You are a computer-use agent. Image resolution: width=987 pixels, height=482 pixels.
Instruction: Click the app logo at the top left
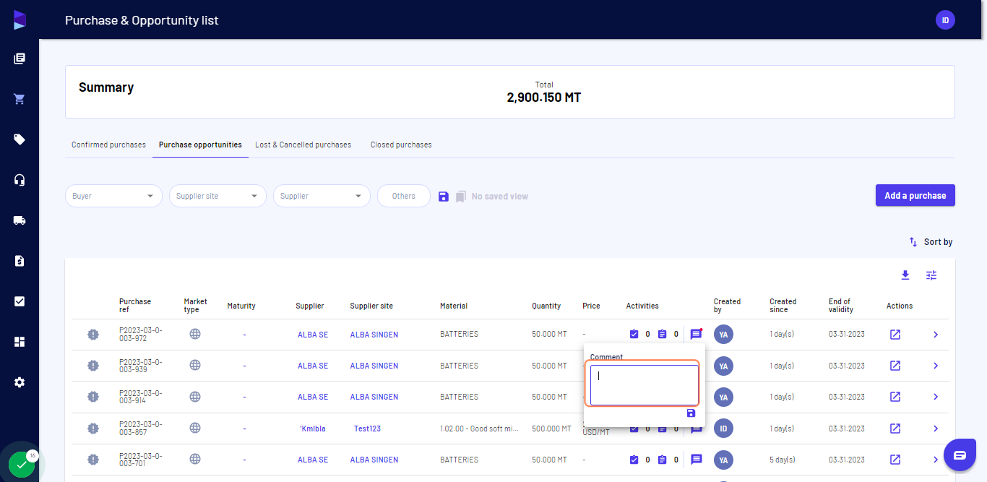(x=20, y=20)
